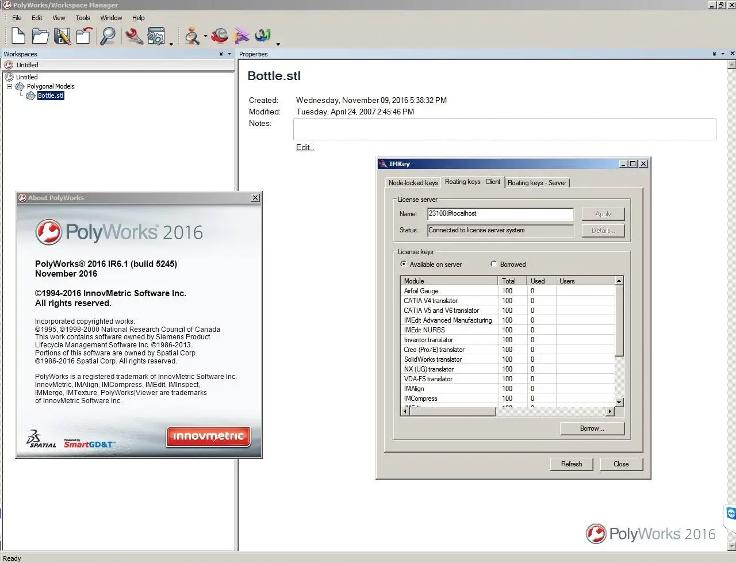Expand modules toolbar overflow options arrow

278,44
